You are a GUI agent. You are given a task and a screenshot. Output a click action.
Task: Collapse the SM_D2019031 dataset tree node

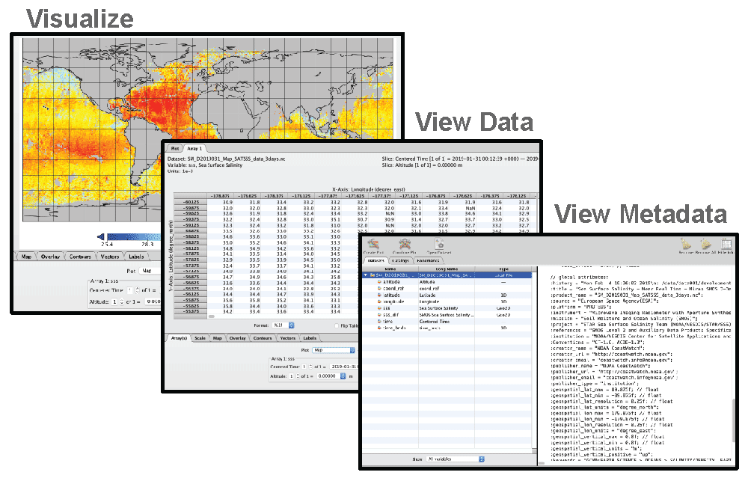coord(366,275)
